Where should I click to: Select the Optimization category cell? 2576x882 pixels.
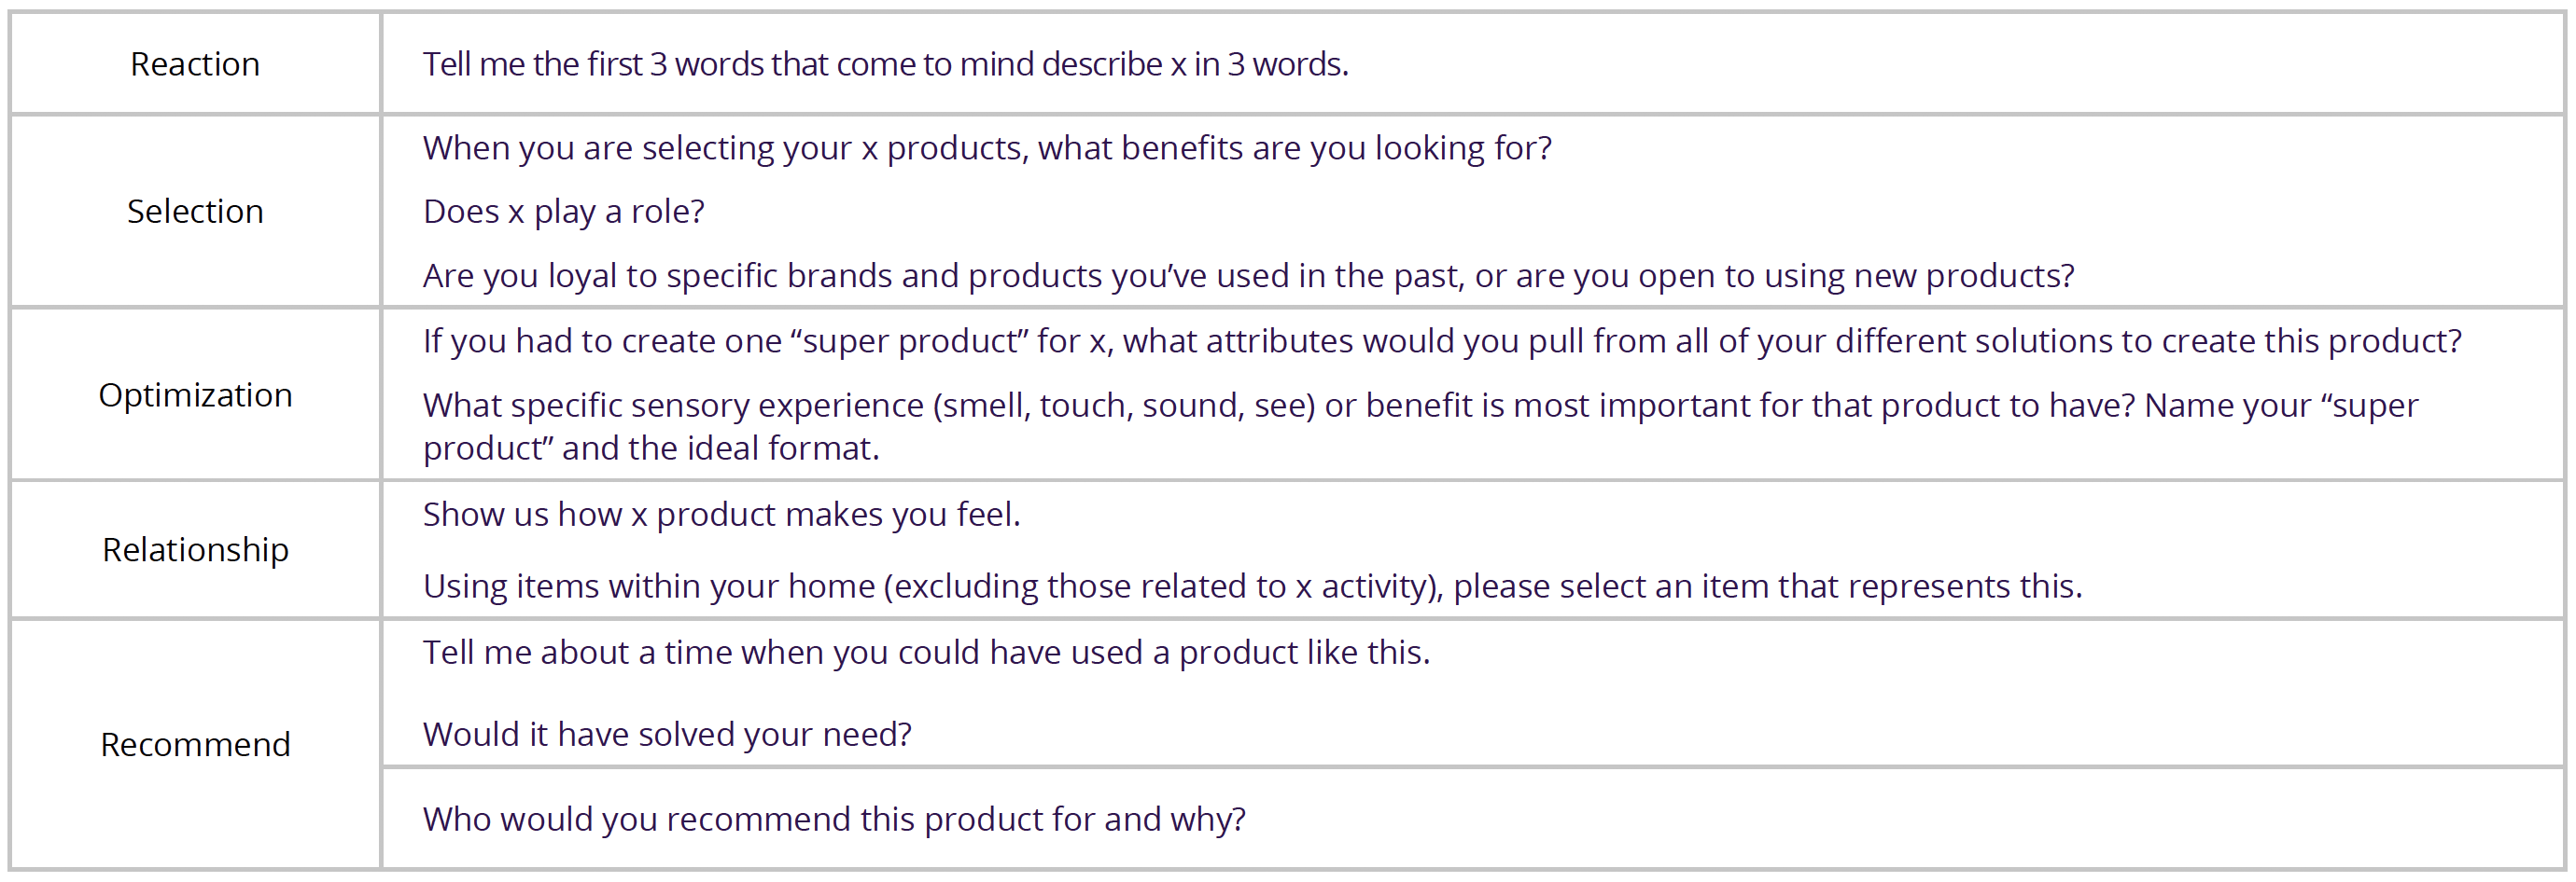(x=195, y=394)
